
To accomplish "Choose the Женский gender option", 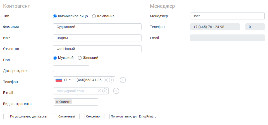I will coord(80,58).
